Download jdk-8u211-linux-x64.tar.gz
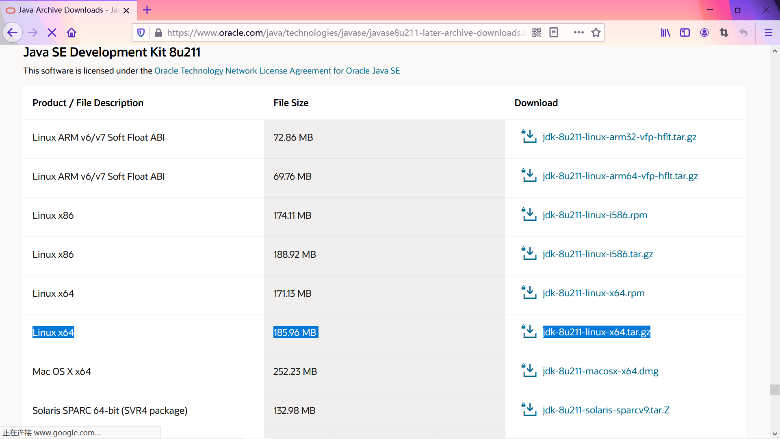 pyautogui.click(x=596, y=332)
